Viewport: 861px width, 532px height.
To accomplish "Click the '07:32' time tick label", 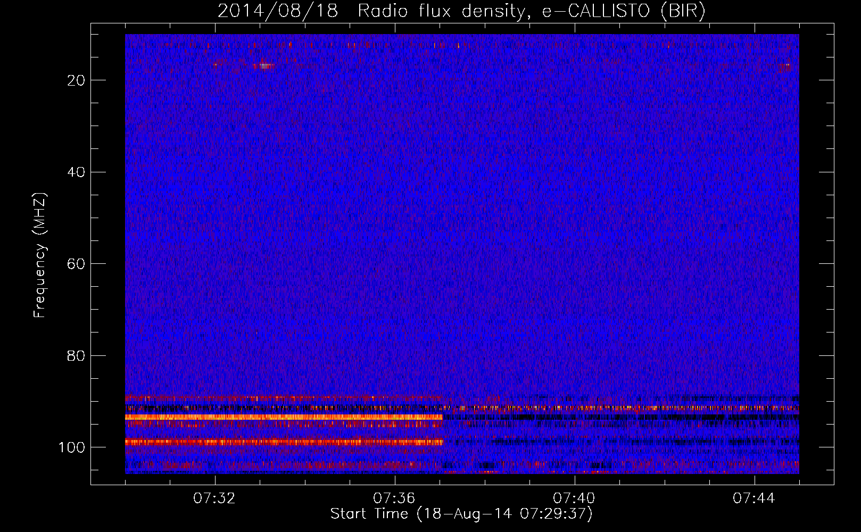I will point(214,498).
